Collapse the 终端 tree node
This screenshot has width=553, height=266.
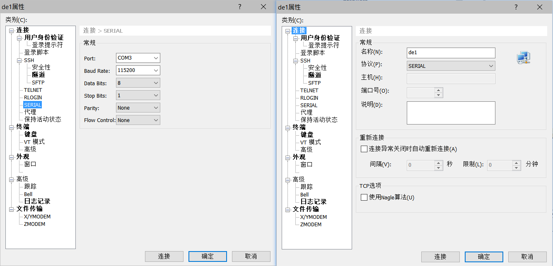[12, 127]
